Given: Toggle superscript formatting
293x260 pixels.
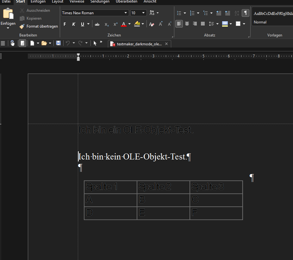Looking at the screenshot, I should click(x=115, y=24).
